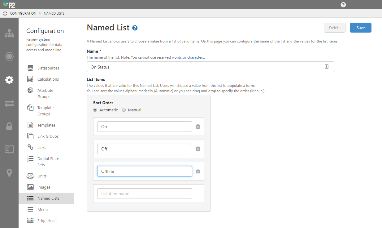This screenshot has height=228, width=382.
Task: Open the Templates configuration page
Action: 46,125
